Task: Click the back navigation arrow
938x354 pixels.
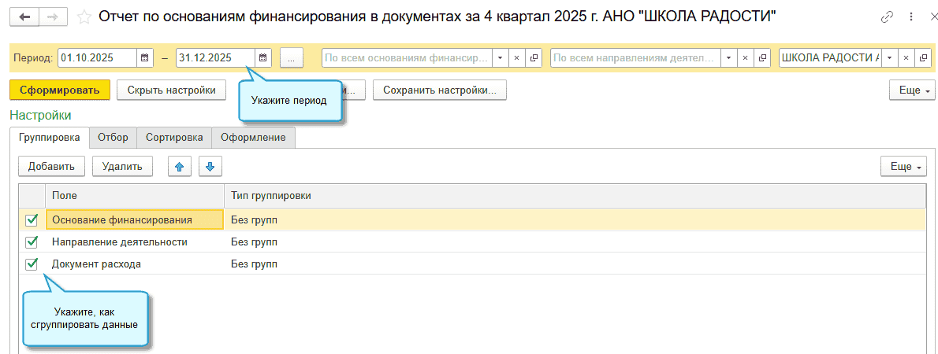Action: [x=24, y=17]
